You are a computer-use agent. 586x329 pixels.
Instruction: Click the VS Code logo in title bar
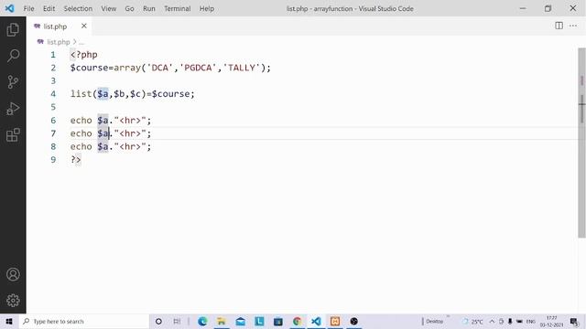coord(9,8)
